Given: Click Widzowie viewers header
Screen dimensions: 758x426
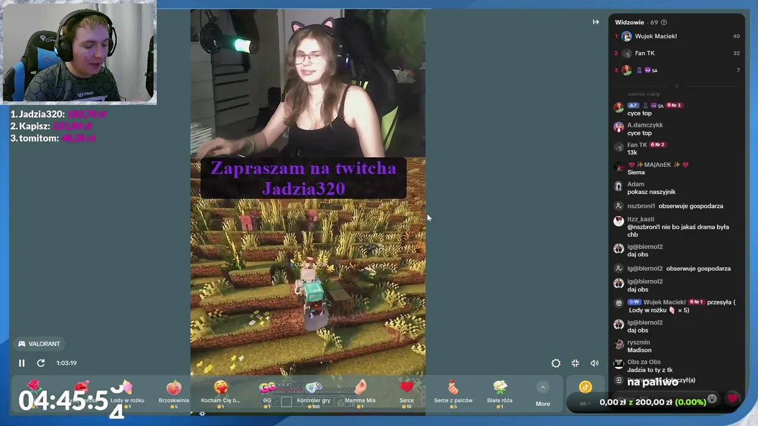Looking at the screenshot, I should (x=629, y=22).
